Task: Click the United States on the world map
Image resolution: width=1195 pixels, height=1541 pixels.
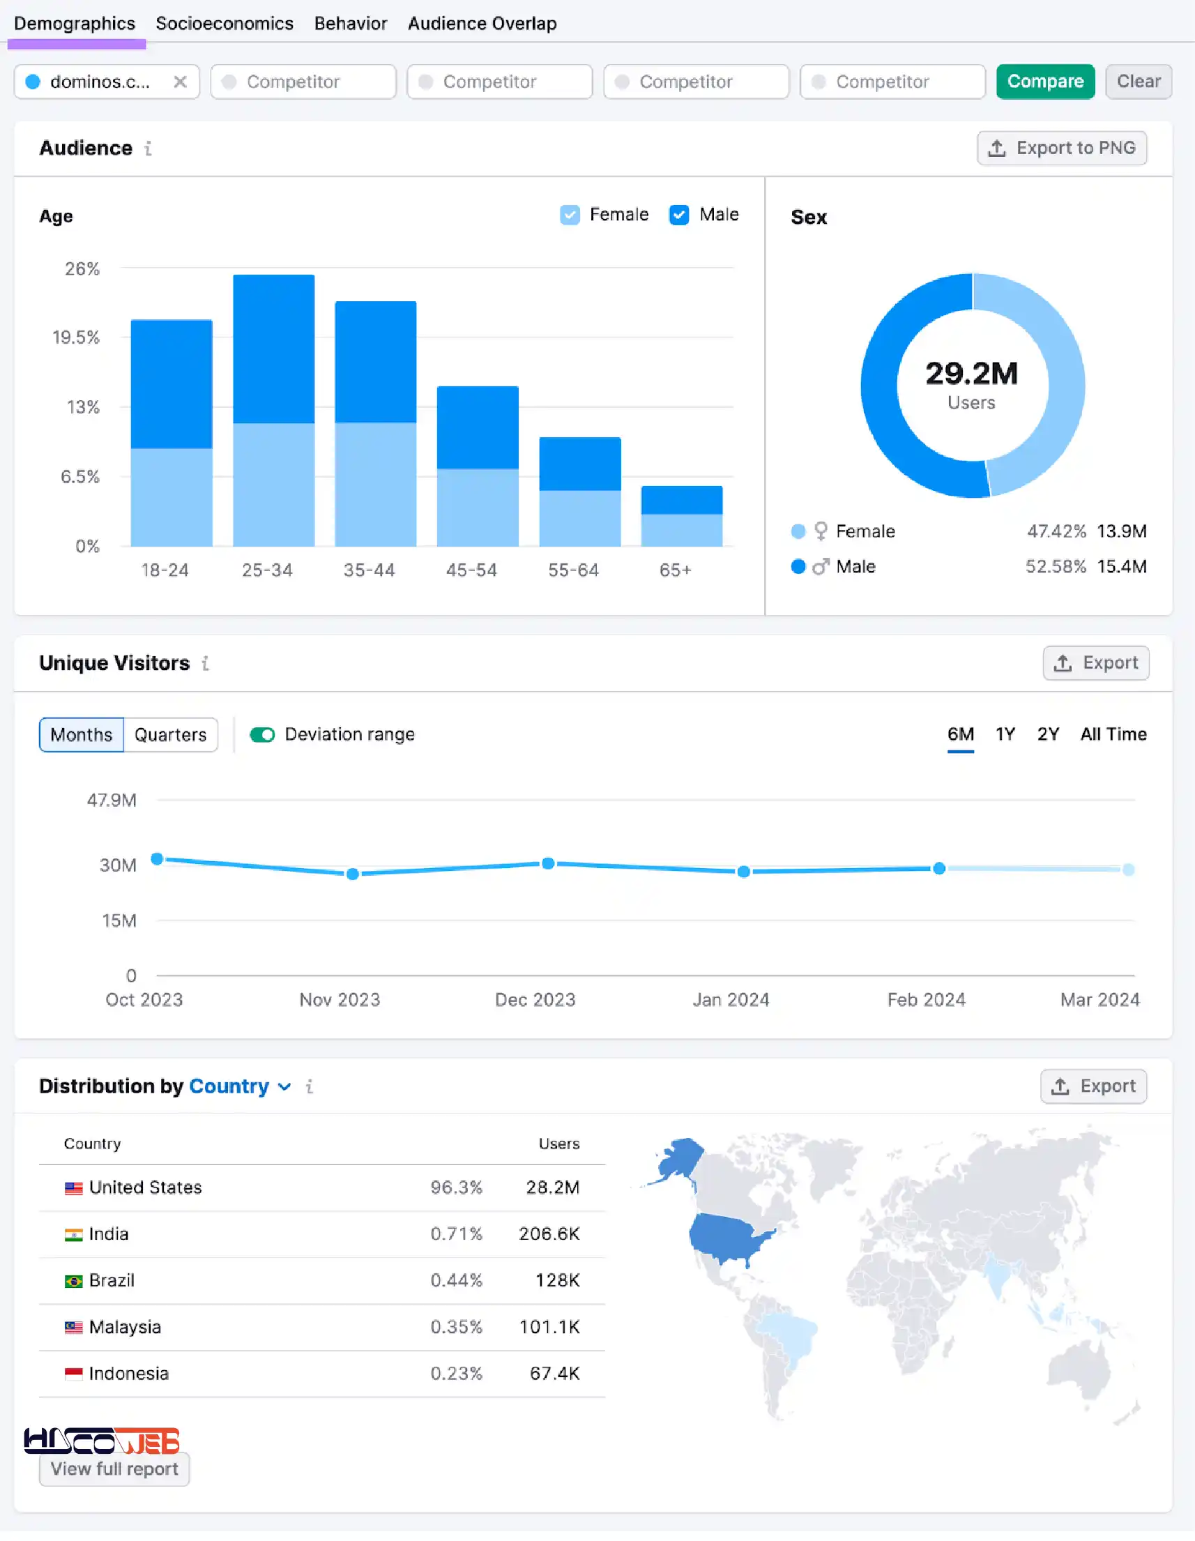Action: coord(726,1240)
